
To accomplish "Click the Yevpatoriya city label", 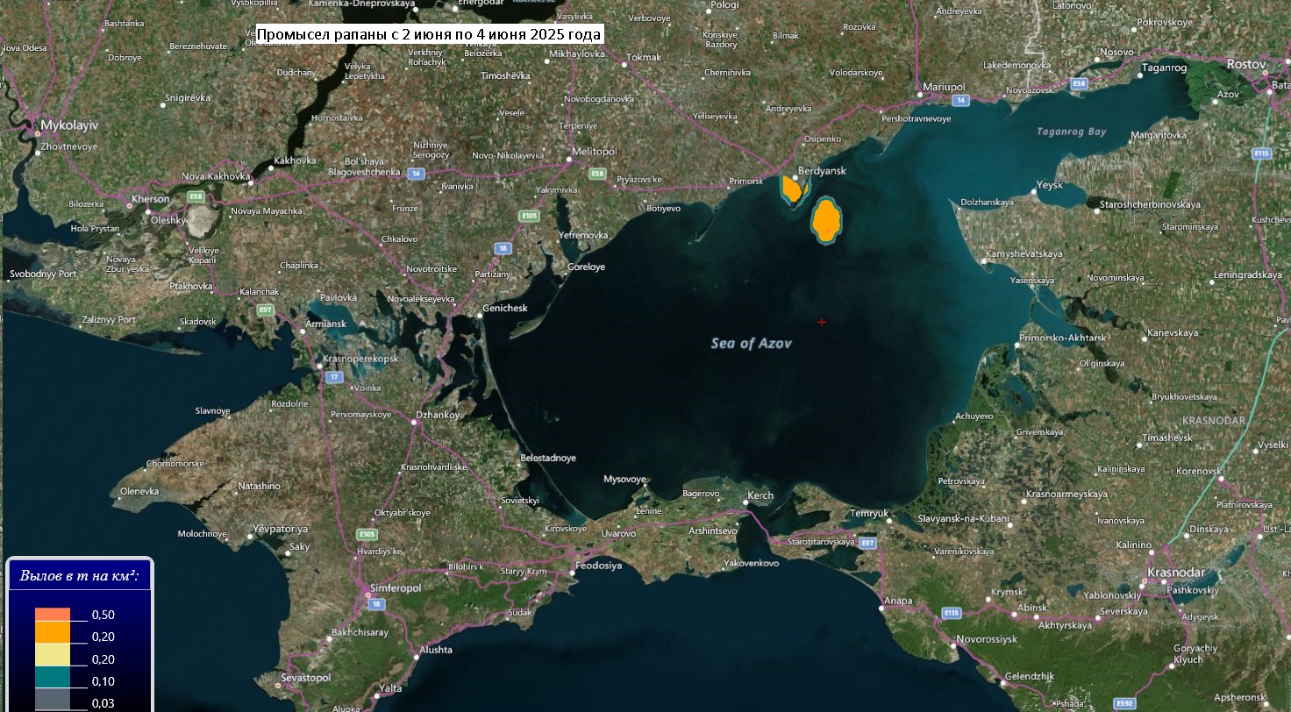I will coord(280,529).
